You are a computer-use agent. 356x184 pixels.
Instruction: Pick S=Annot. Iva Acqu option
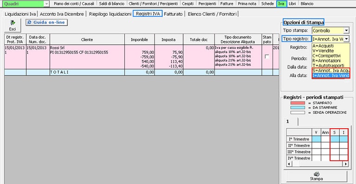pyautogui.click(x=331, y=71)
